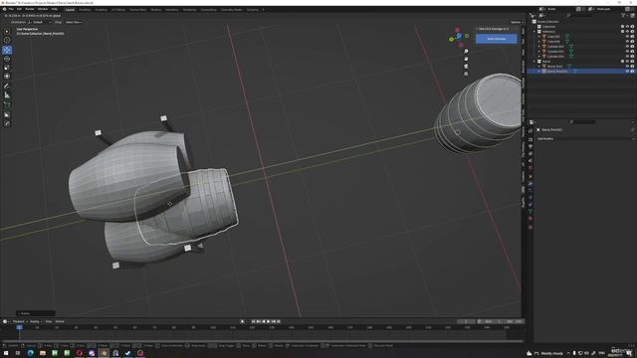Open the File menu
This screenshot has width=637, height=358.
pos(11,9)
